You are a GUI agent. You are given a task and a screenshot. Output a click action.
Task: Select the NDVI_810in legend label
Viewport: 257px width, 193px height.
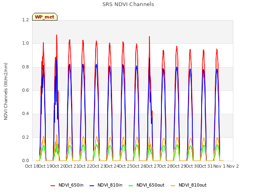(x=110, y=185)
